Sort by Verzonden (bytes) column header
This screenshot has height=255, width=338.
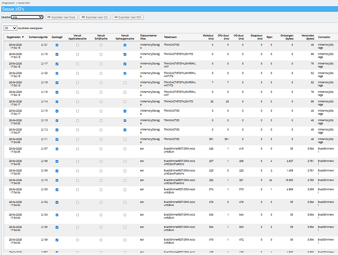click(x=308, y=37)
